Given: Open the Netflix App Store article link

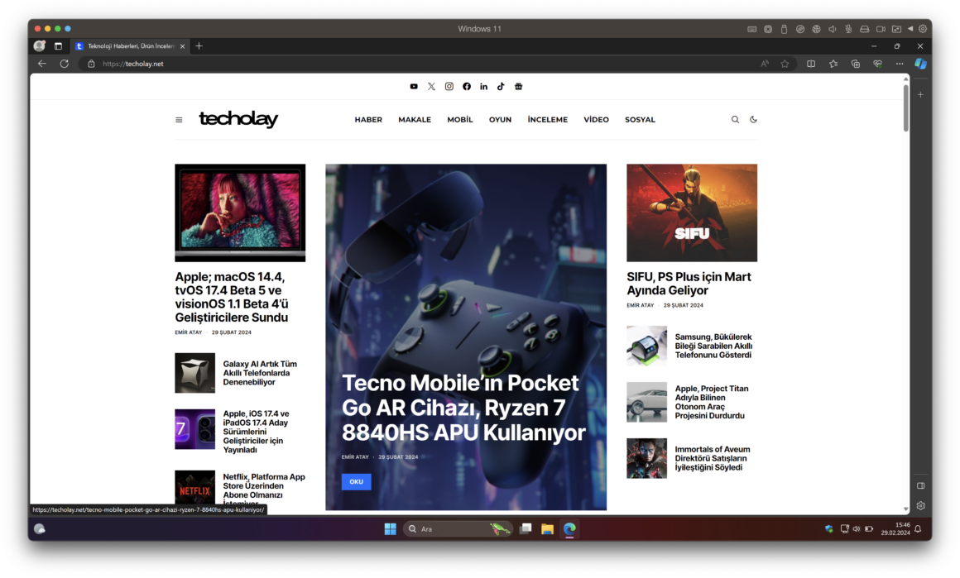Looking at the screenshot, I should click(264, 488).
